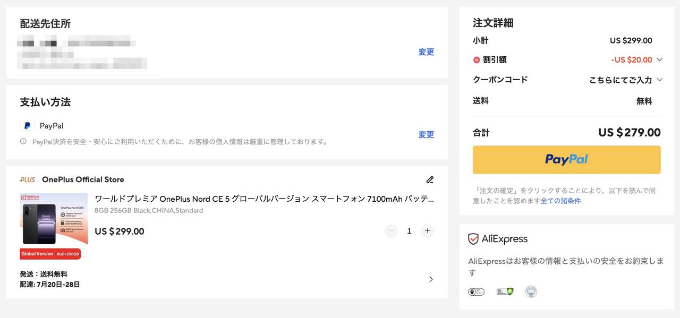Increase quantity with the plus button
Image resolution: width=680 pixels, height=318 pixels.
[x=427, y=231]
